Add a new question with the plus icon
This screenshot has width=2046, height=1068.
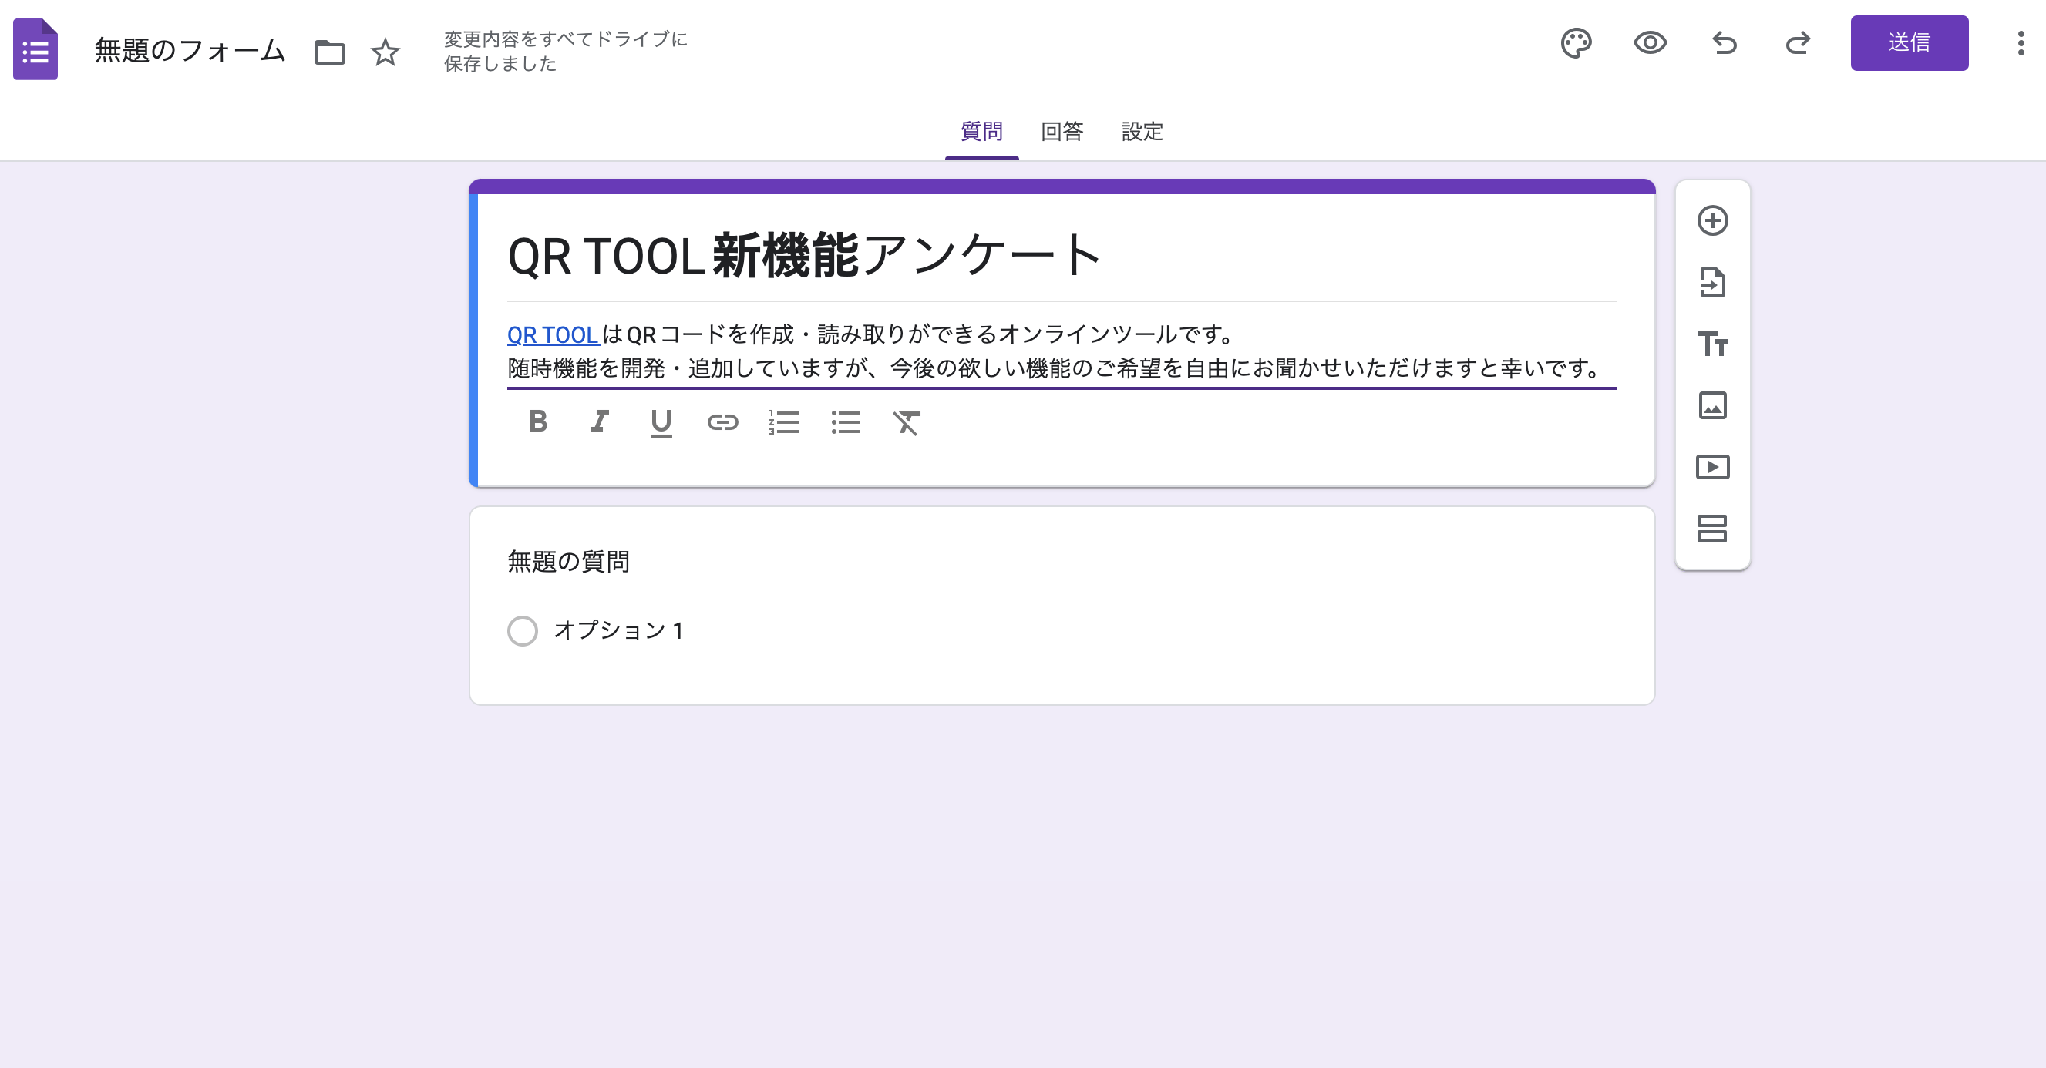pos(1713,220)
